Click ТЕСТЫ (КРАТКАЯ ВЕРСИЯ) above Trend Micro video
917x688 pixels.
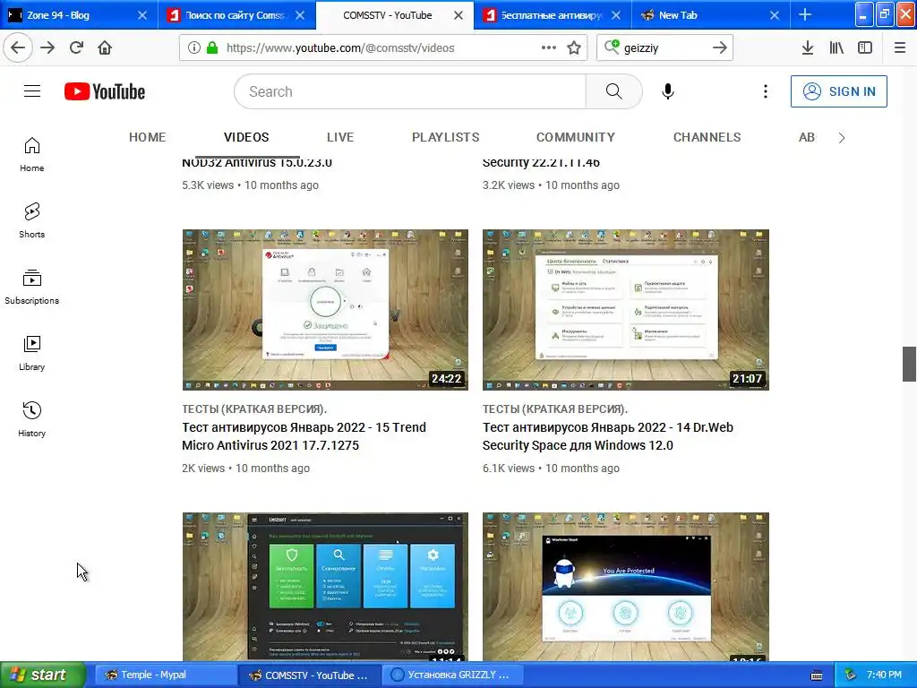tap(254, 408)
